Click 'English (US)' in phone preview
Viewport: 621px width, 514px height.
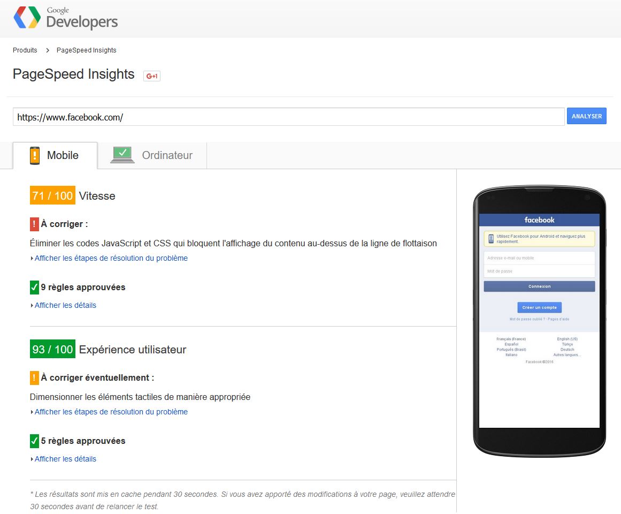(567, 339)
